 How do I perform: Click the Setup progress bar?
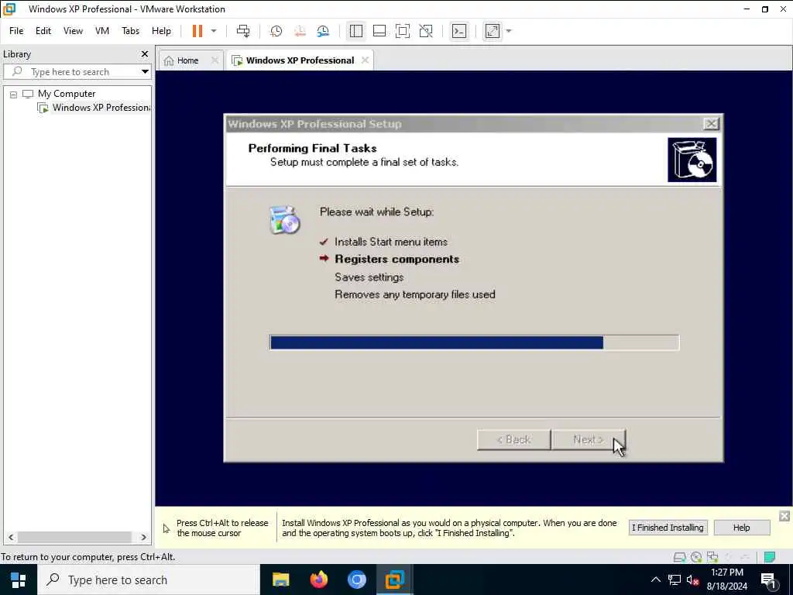click(x=475, y=342)
